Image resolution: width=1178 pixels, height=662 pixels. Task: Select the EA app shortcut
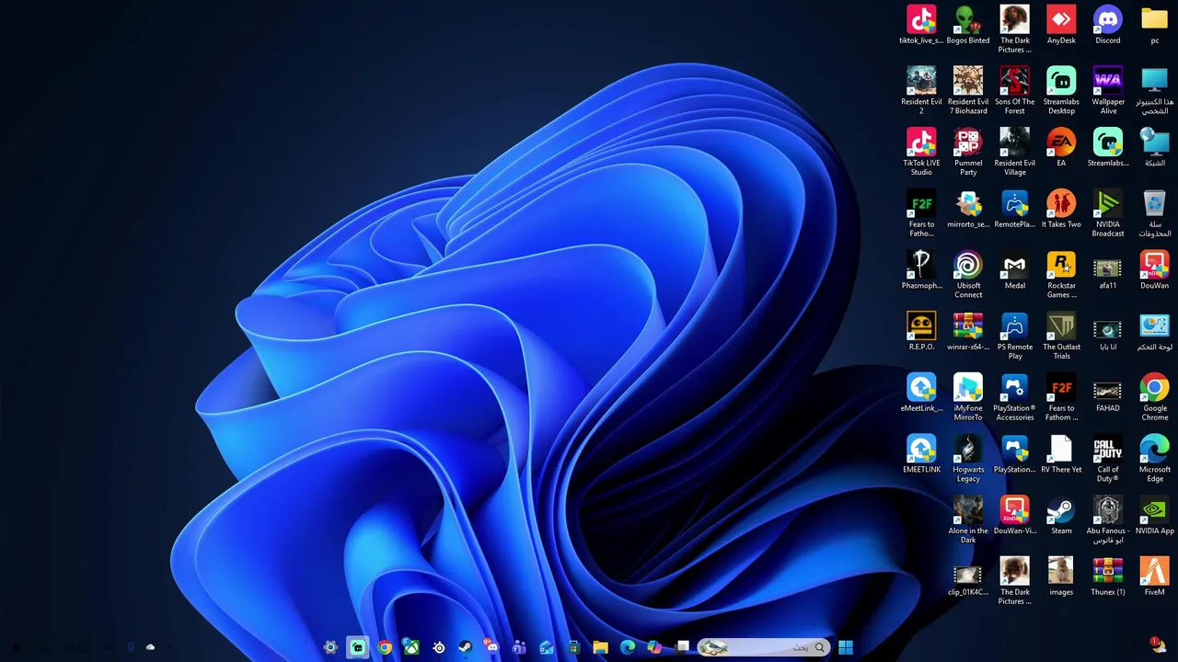click(x=1061, y=148)
